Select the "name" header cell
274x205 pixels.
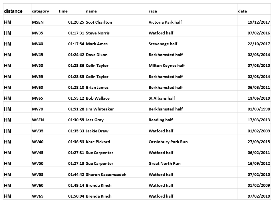tap(91, 11)
